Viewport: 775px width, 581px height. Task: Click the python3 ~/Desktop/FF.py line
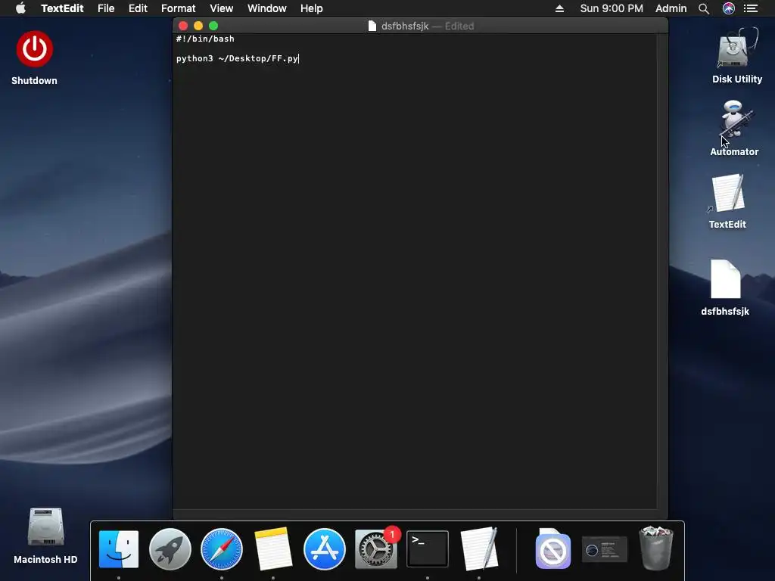tap(237, 58)
